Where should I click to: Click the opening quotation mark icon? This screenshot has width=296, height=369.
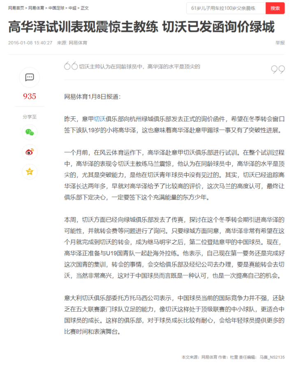[70, 66]
